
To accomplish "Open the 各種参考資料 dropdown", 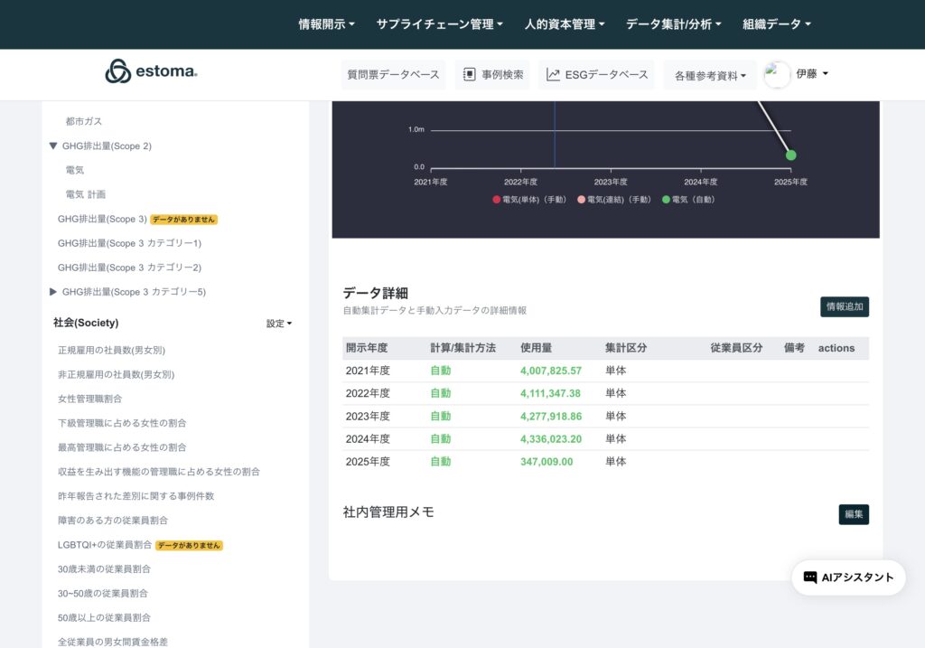I will [710, 76].
